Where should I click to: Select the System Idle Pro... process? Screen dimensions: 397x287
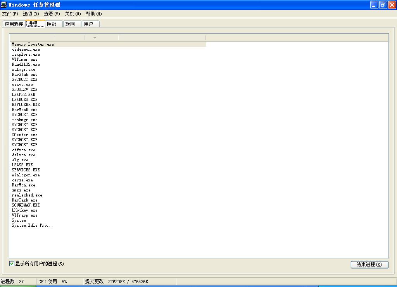click(33, 225)
